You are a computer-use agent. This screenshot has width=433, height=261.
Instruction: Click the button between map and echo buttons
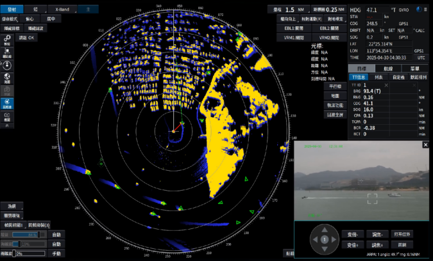(335, 105)
